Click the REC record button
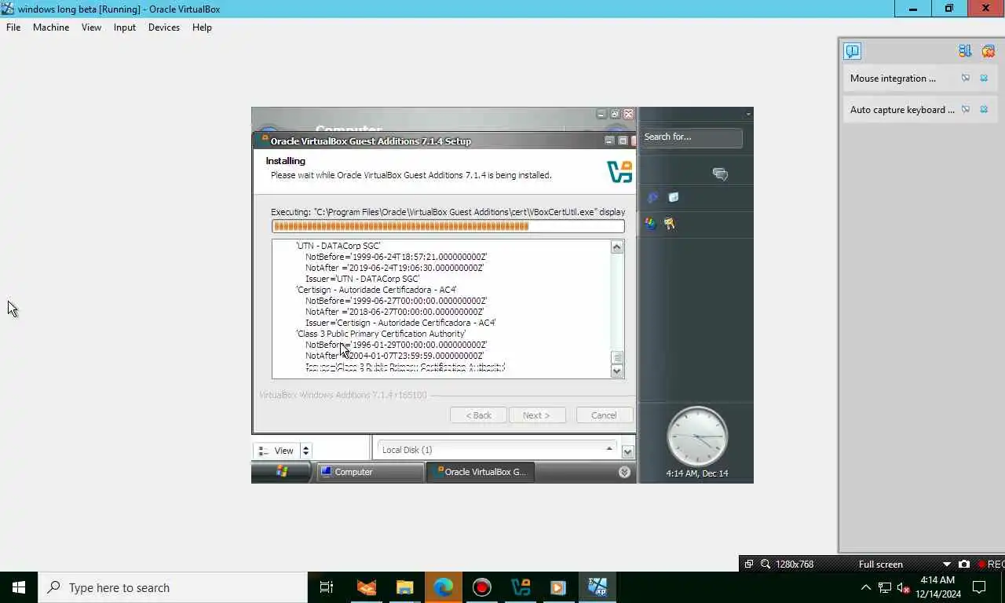This screenshot has width=1005, height=603. pyautogui.click(x=991, y=564)
